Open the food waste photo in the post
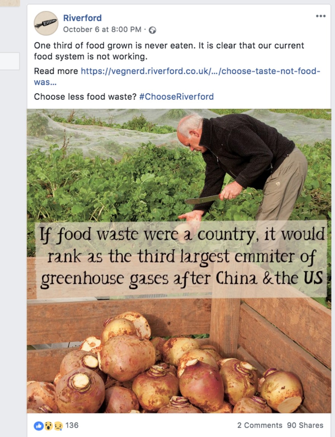The height and width of the screenshot is (437, 335). (179, 261)
